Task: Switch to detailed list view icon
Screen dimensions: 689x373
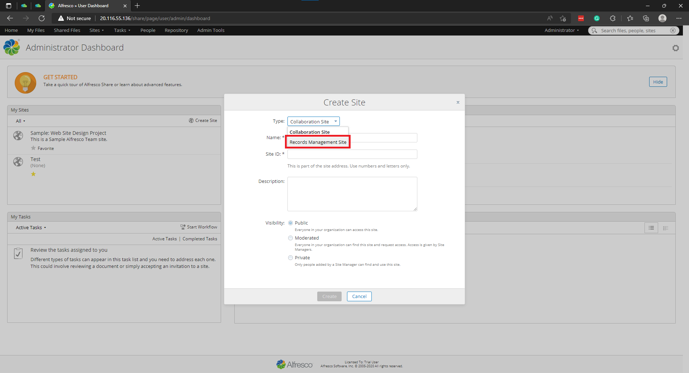Action: coord(666,228)
